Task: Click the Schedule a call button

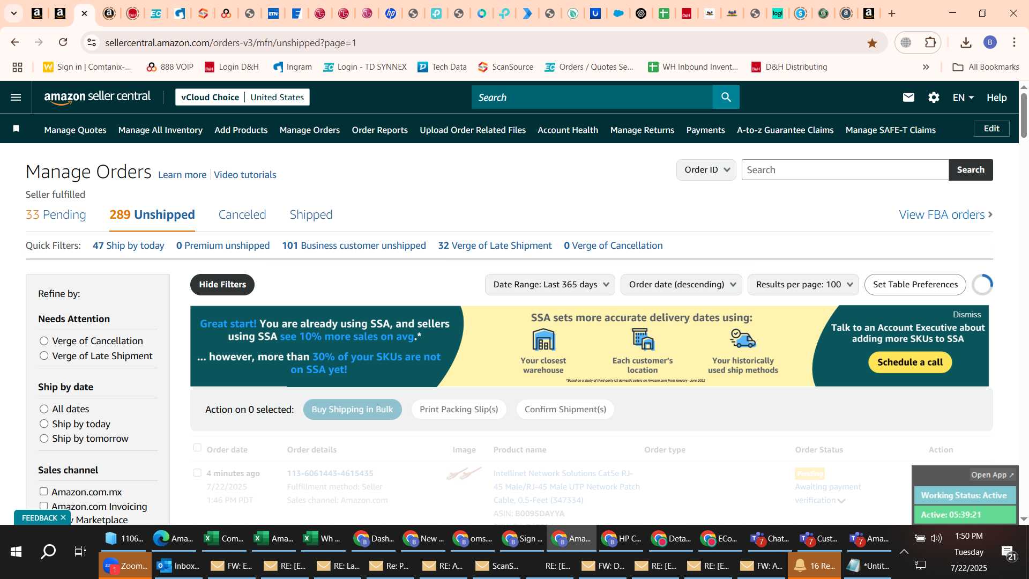Action: (x=909, y=362)
